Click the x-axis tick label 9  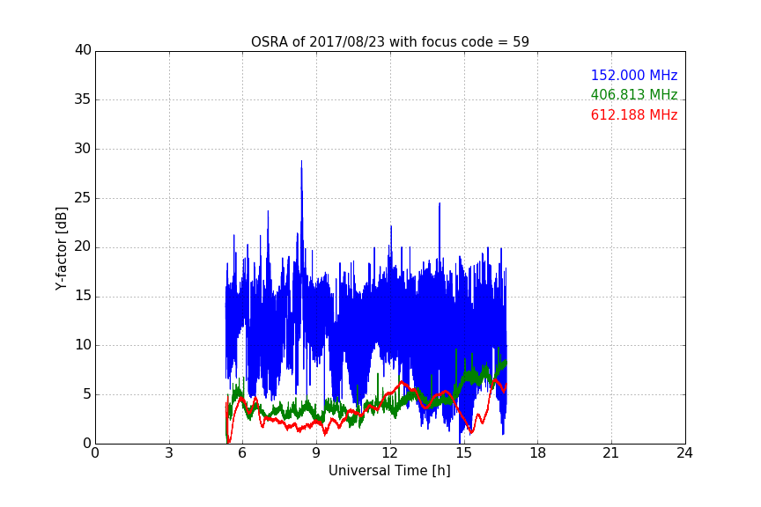(316, 453)
